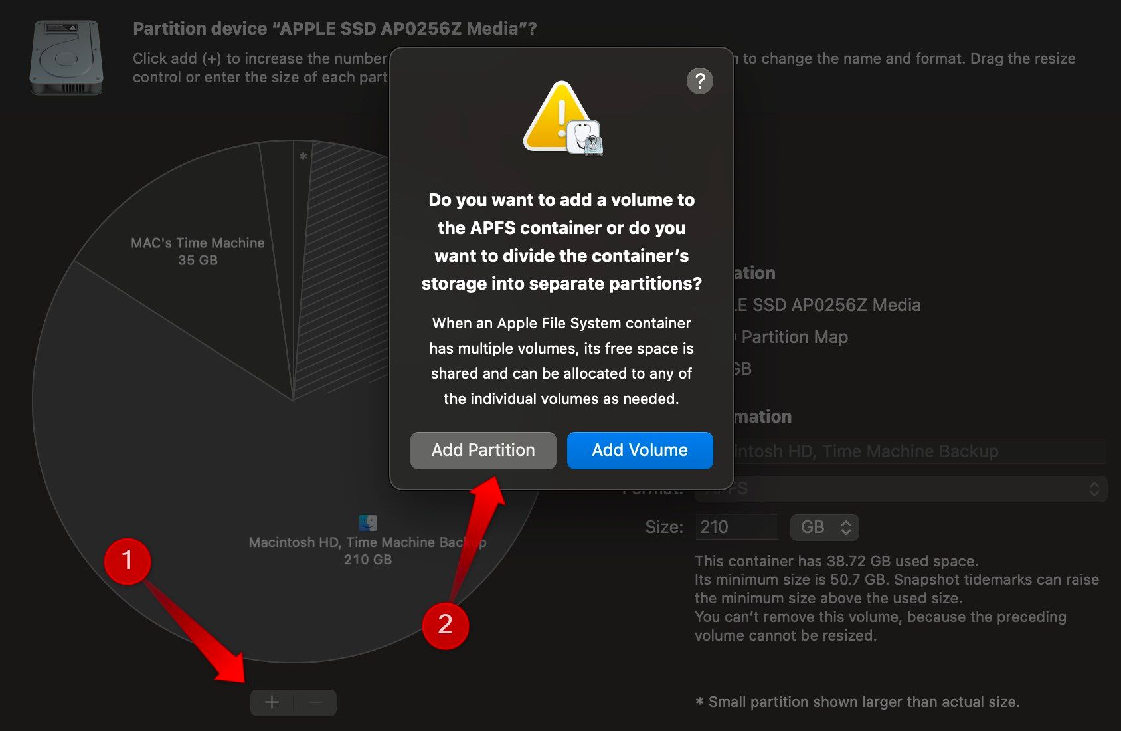Click the small asterisk partition slice
This screenshot has height=731, width=1121.
click(x=302, y=199)
